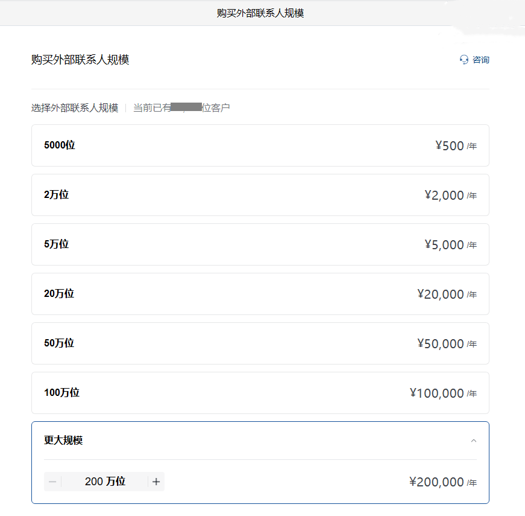Collapse the 更大规模 section using chevron
Screen dimensions: 525x516
click(473, 441)
